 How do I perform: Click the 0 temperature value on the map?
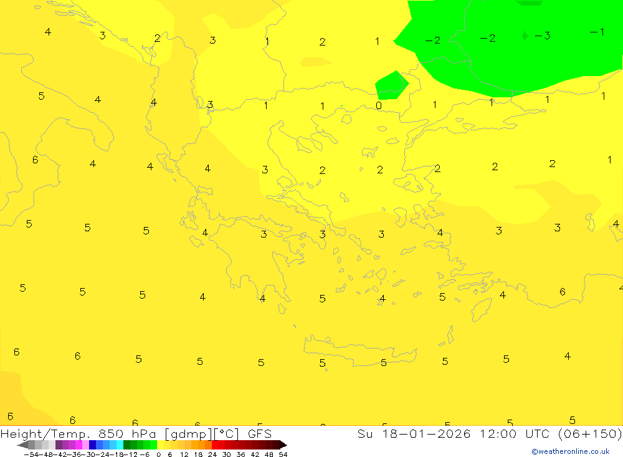[x=379, y=105]
